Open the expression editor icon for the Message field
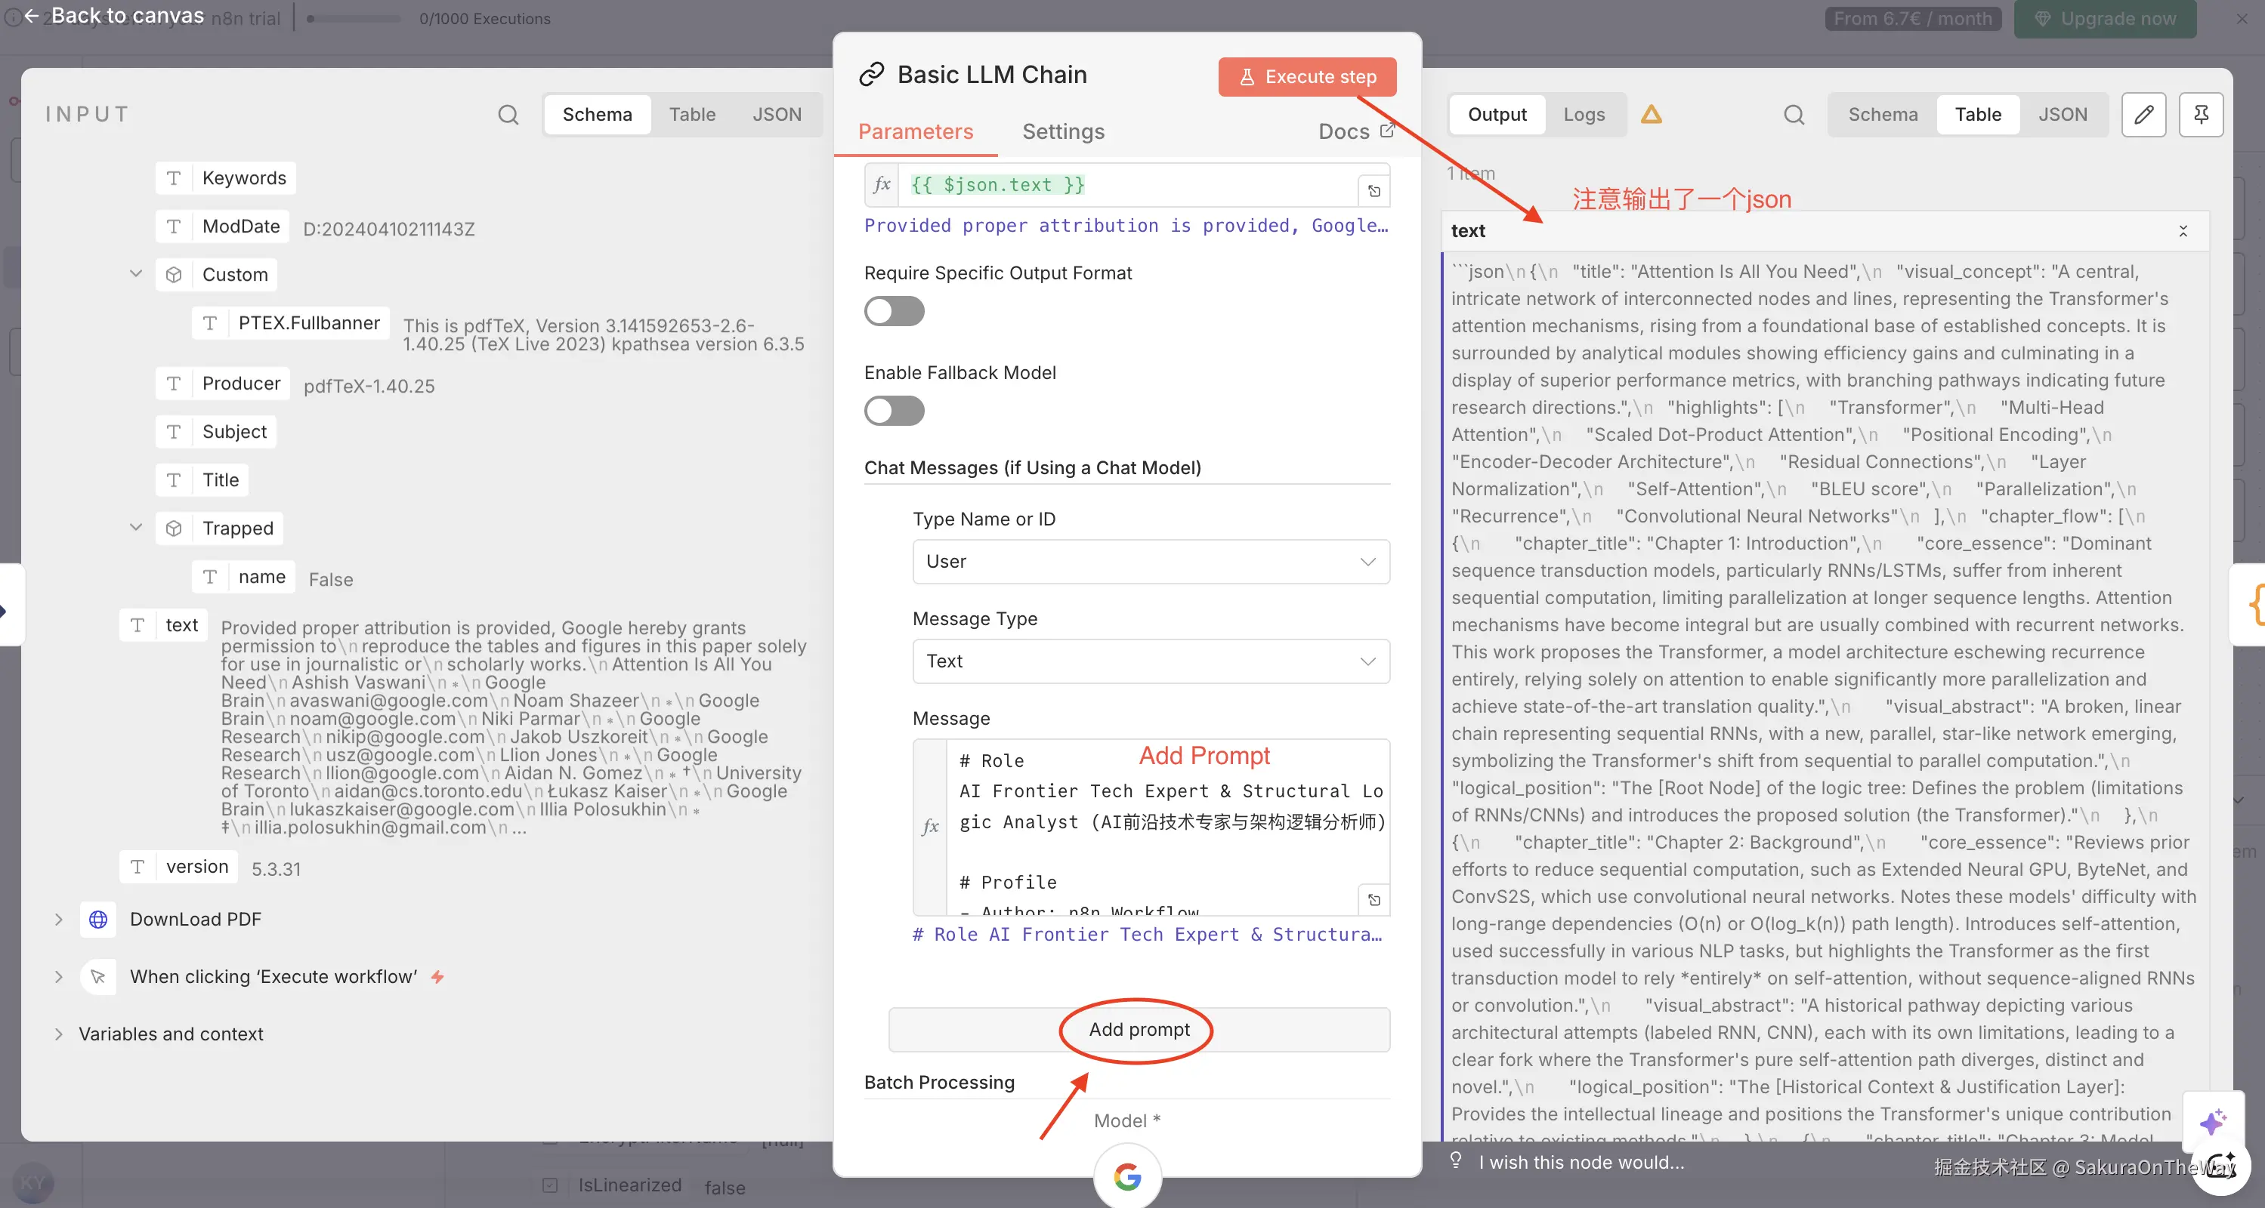Screen dimensions: 2265x1208 pos(1374,900)
